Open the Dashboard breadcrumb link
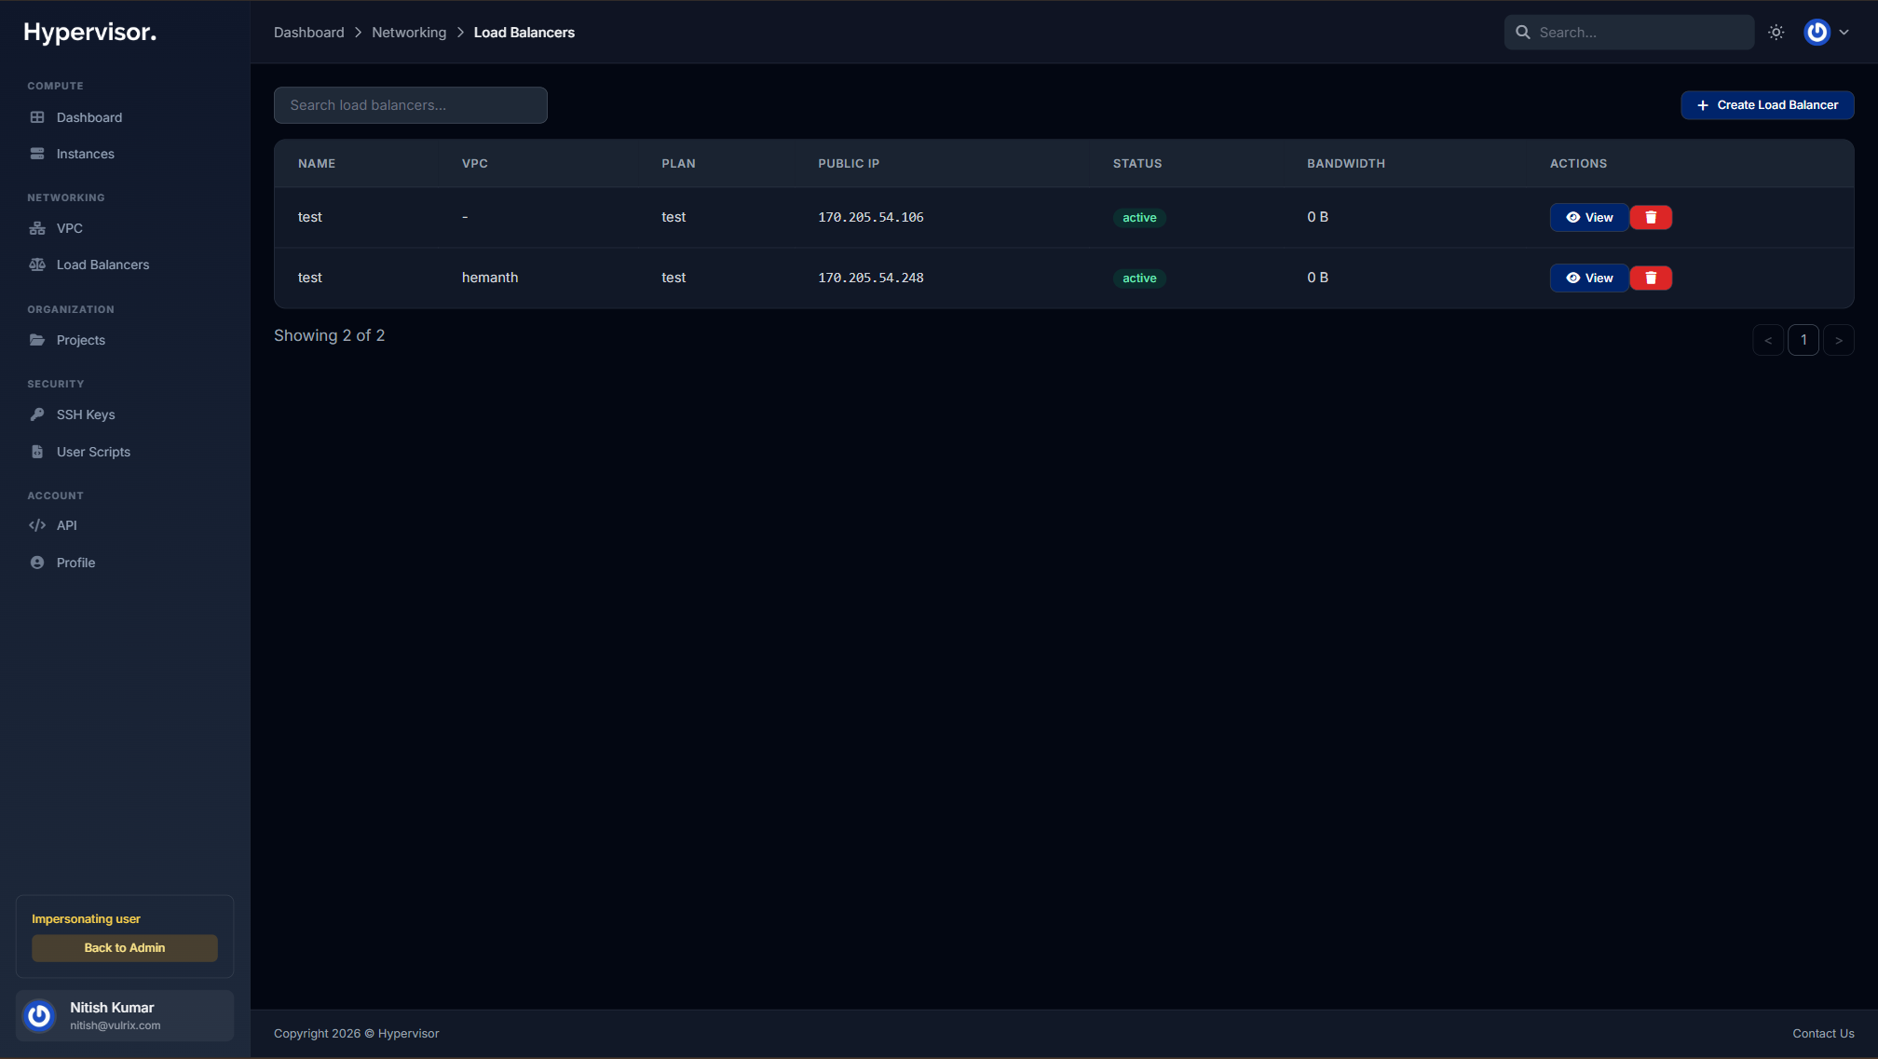The image size is (1878, 1059). pos(308,32)
